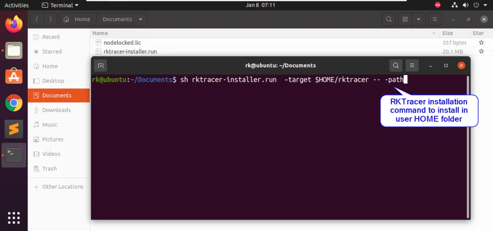Expand view options dropdown in Files

point(418,19)
